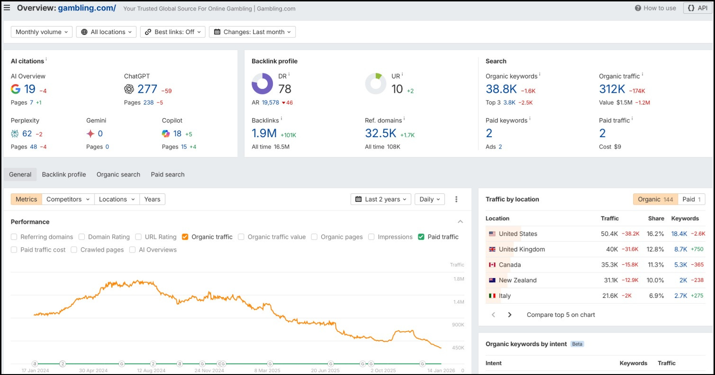Open the 32.5K referring domains link
This screenshot has height=375, width=715.
[380, 133]
